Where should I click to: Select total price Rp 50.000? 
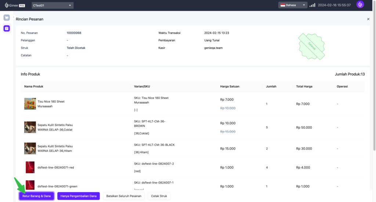point(304,127)
